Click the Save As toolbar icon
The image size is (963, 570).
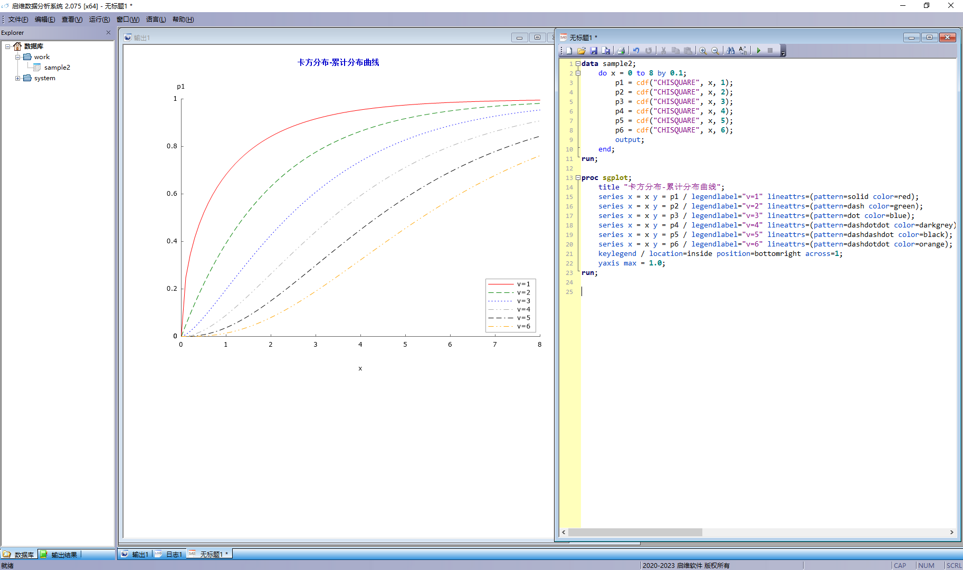point(606,51)
